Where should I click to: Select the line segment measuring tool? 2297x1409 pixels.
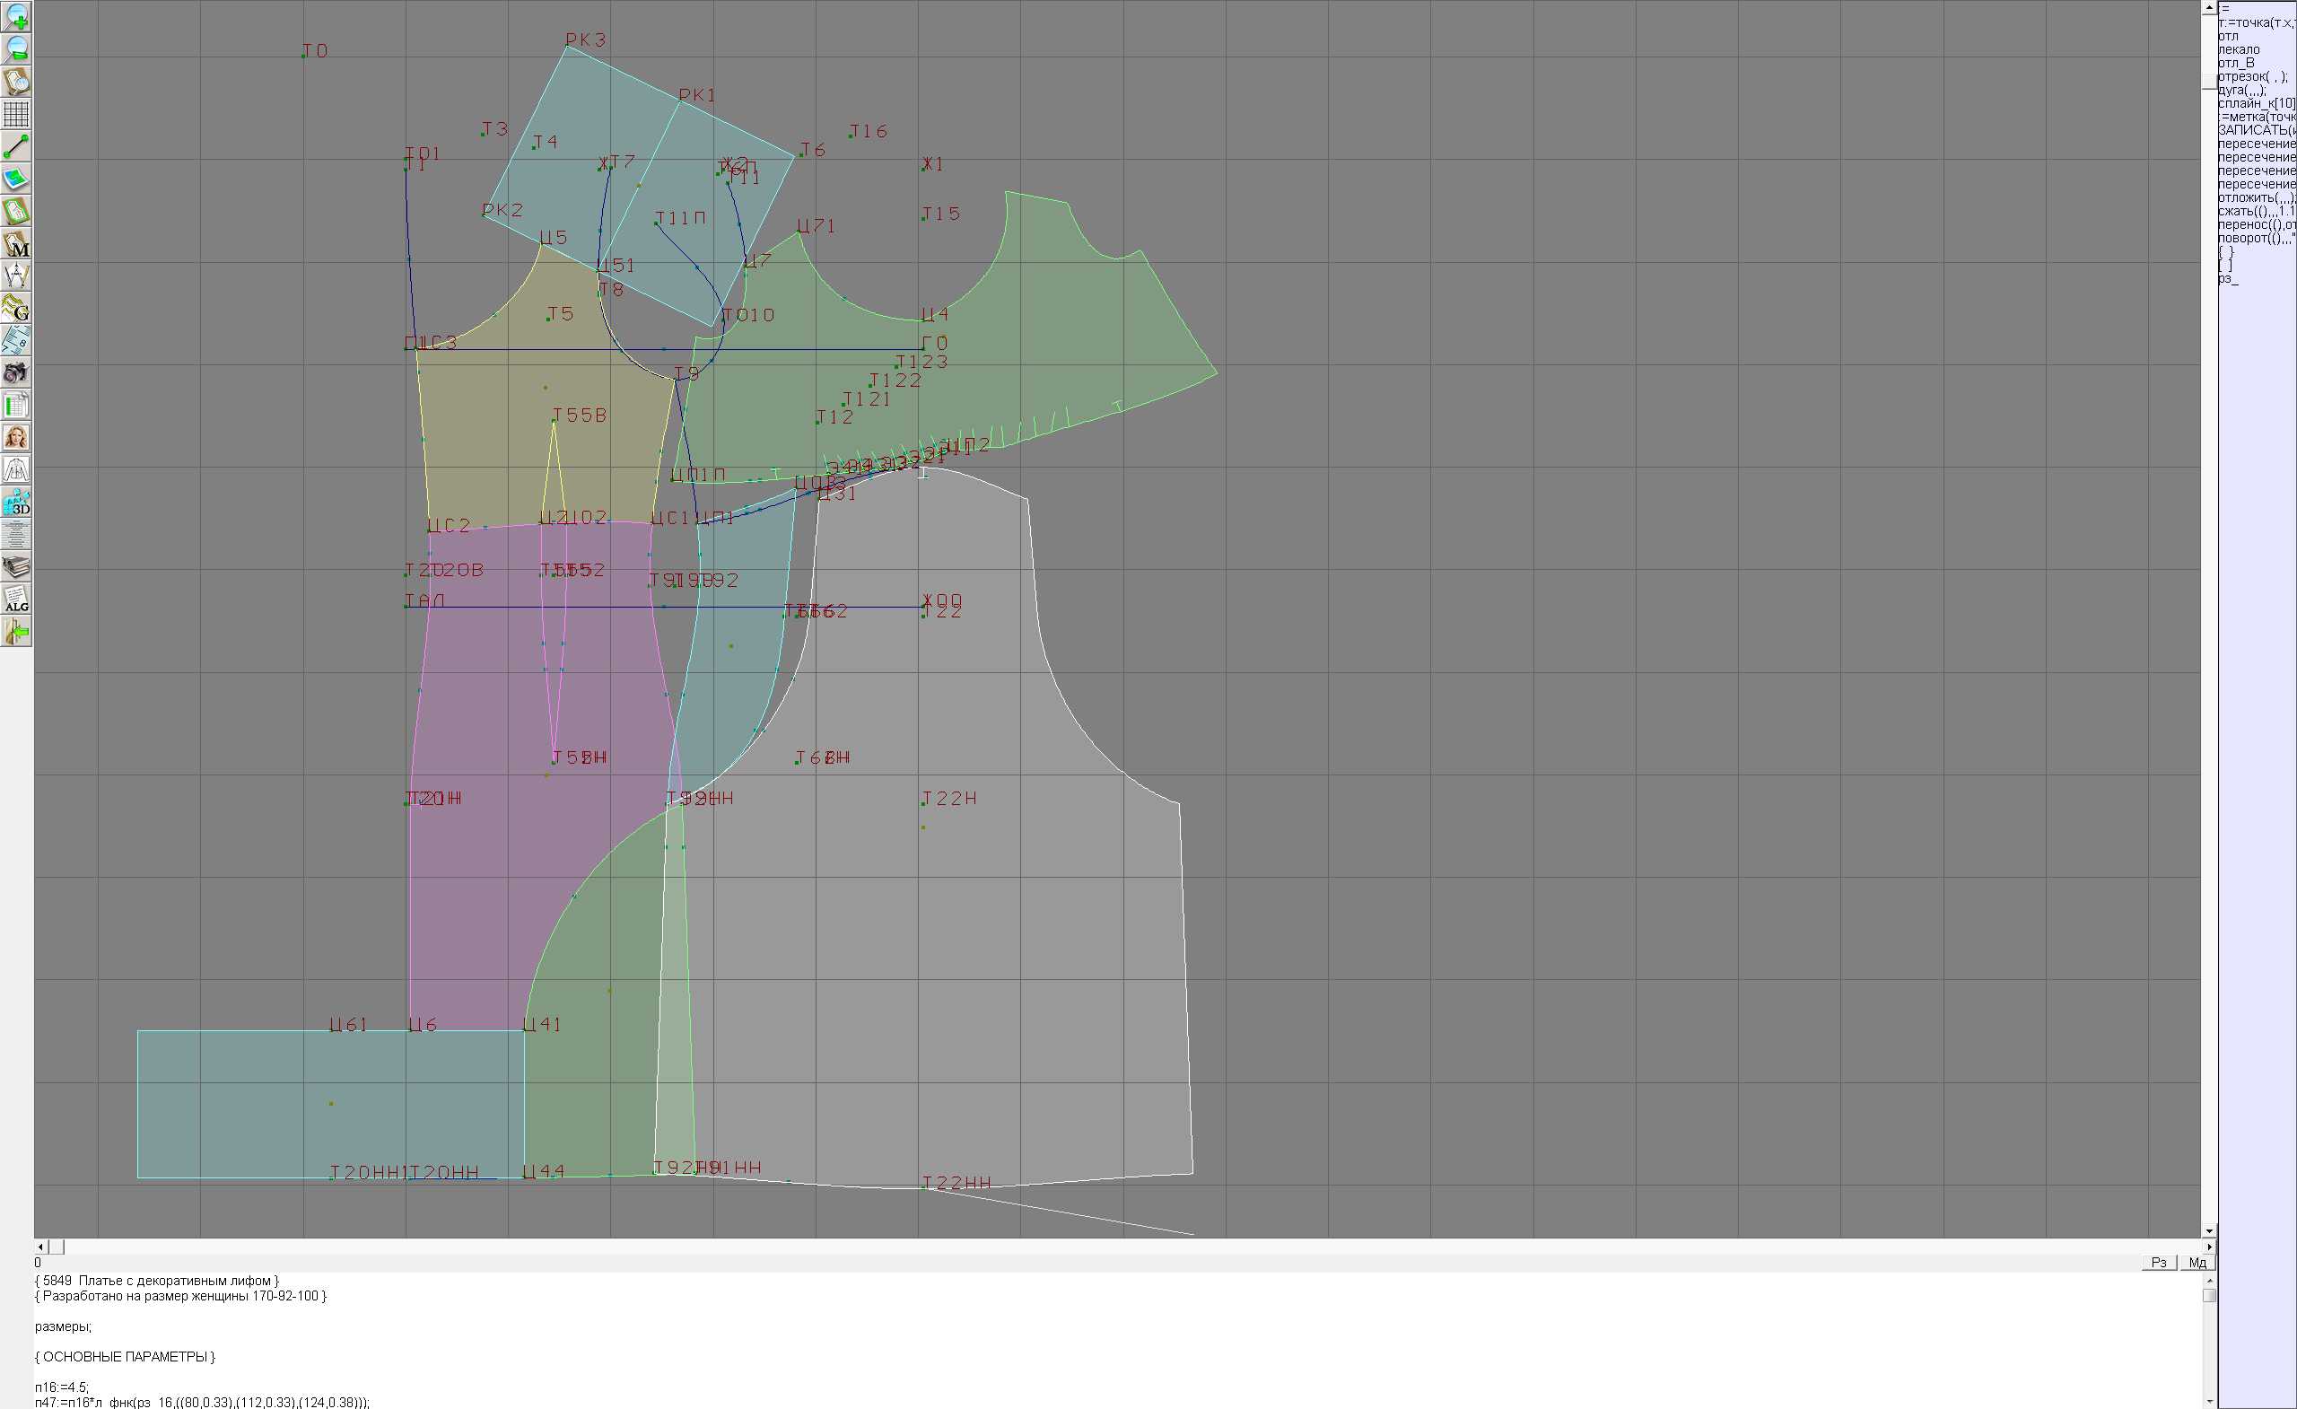16,146
